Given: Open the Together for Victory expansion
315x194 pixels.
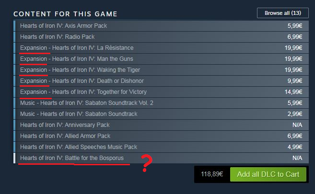Looking at the screenshot, I should 161,92.
